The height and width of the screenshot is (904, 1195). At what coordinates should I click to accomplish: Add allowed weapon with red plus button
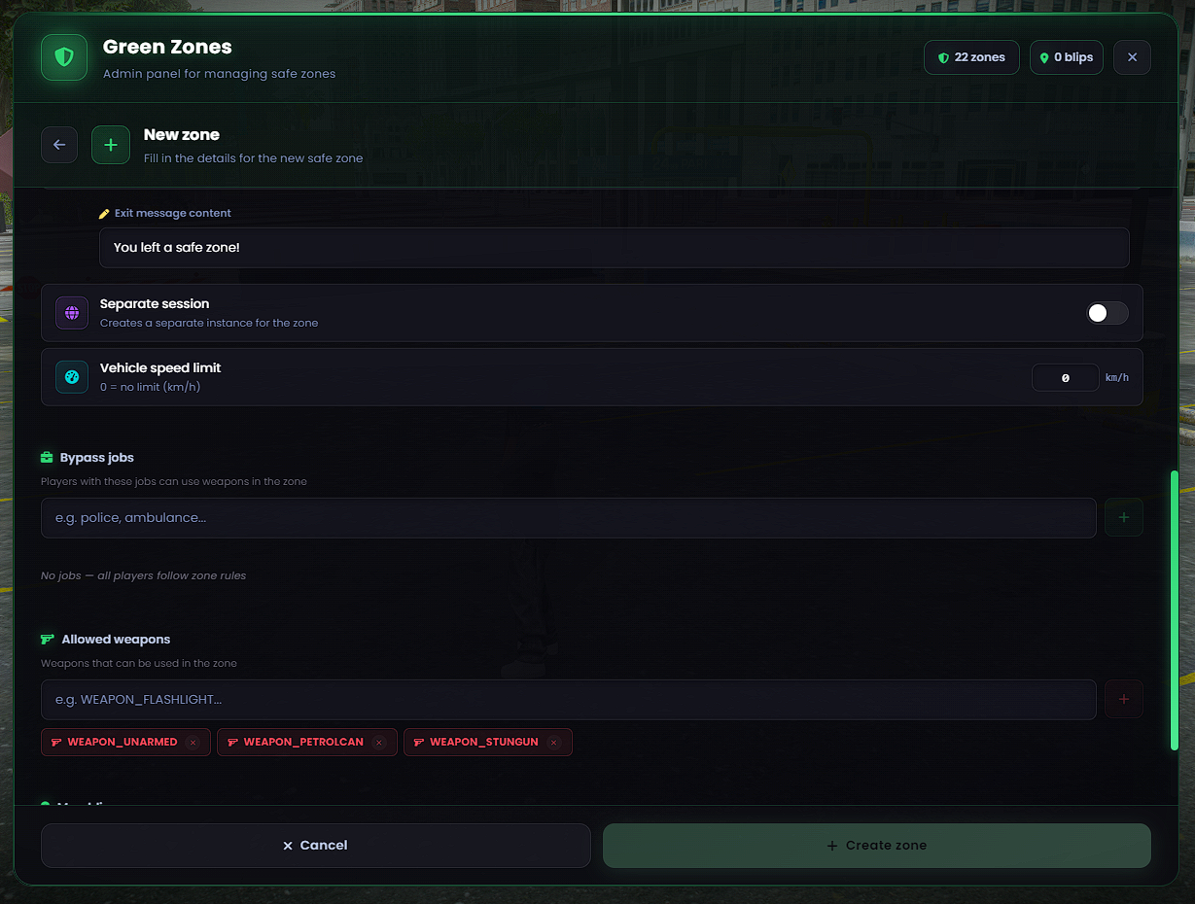[1124, 700]
